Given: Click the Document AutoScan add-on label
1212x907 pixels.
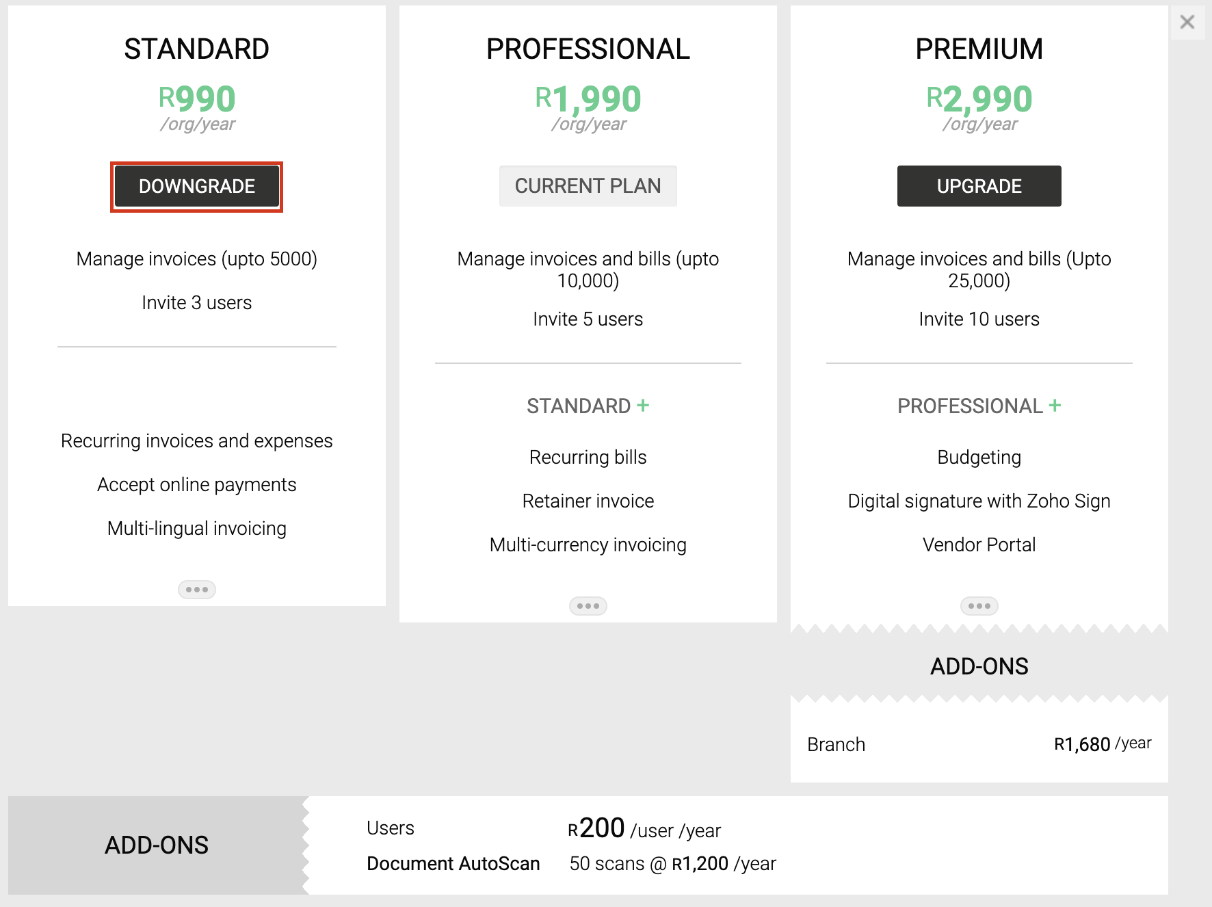Looking at the screenshot, I should [453, 863].
